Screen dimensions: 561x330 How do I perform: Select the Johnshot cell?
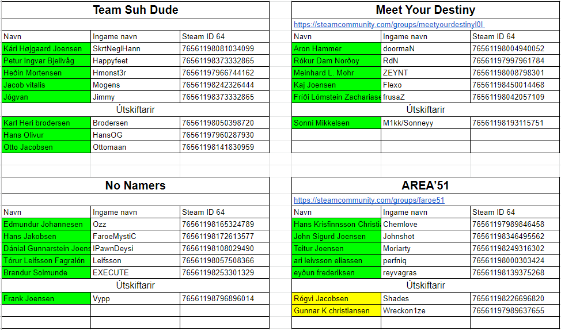[426, 237]
